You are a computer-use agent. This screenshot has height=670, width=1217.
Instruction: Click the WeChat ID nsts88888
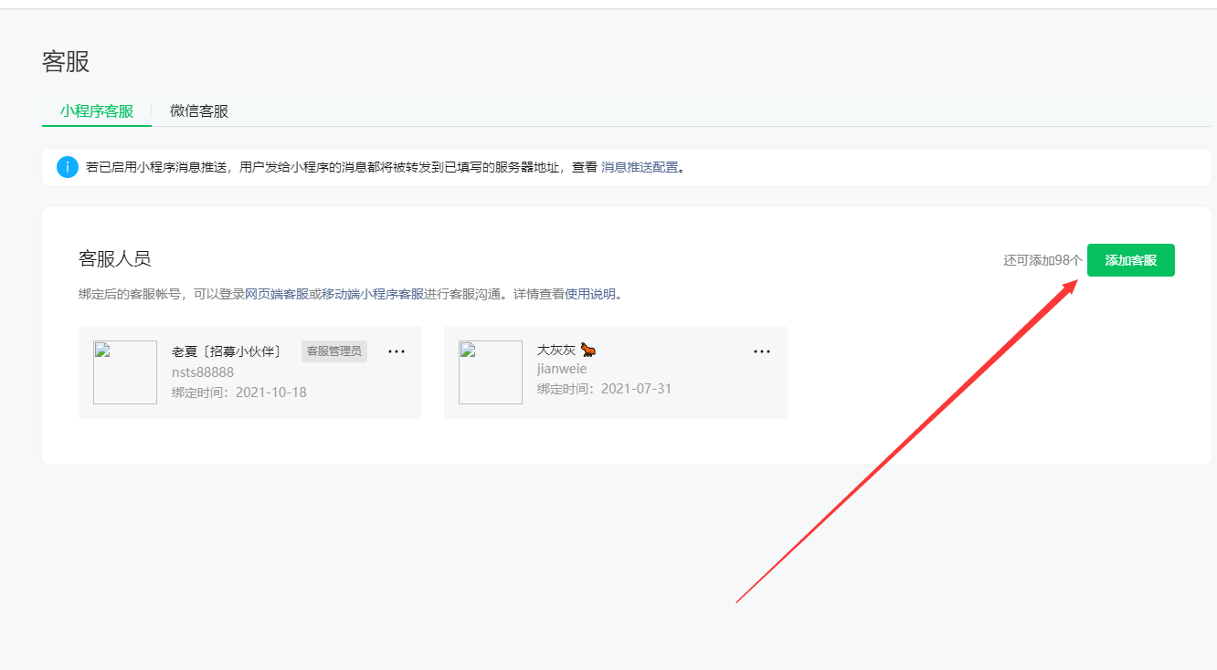(x=203, y=372)
